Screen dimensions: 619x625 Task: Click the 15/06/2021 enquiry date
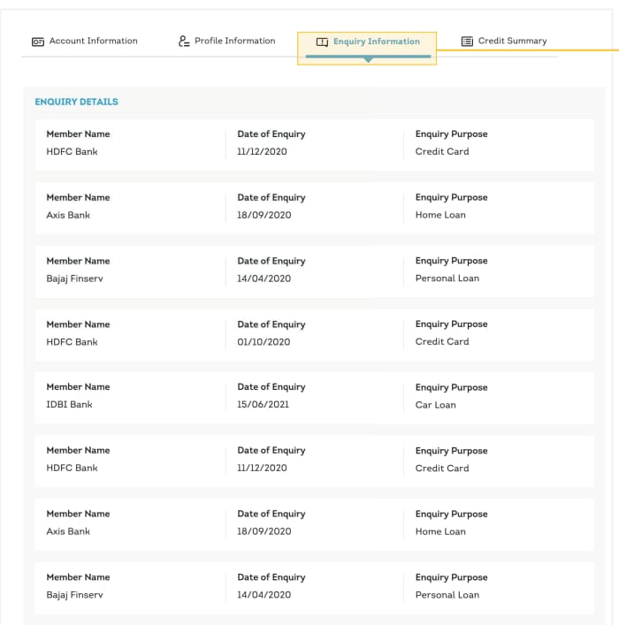point(263,405)
